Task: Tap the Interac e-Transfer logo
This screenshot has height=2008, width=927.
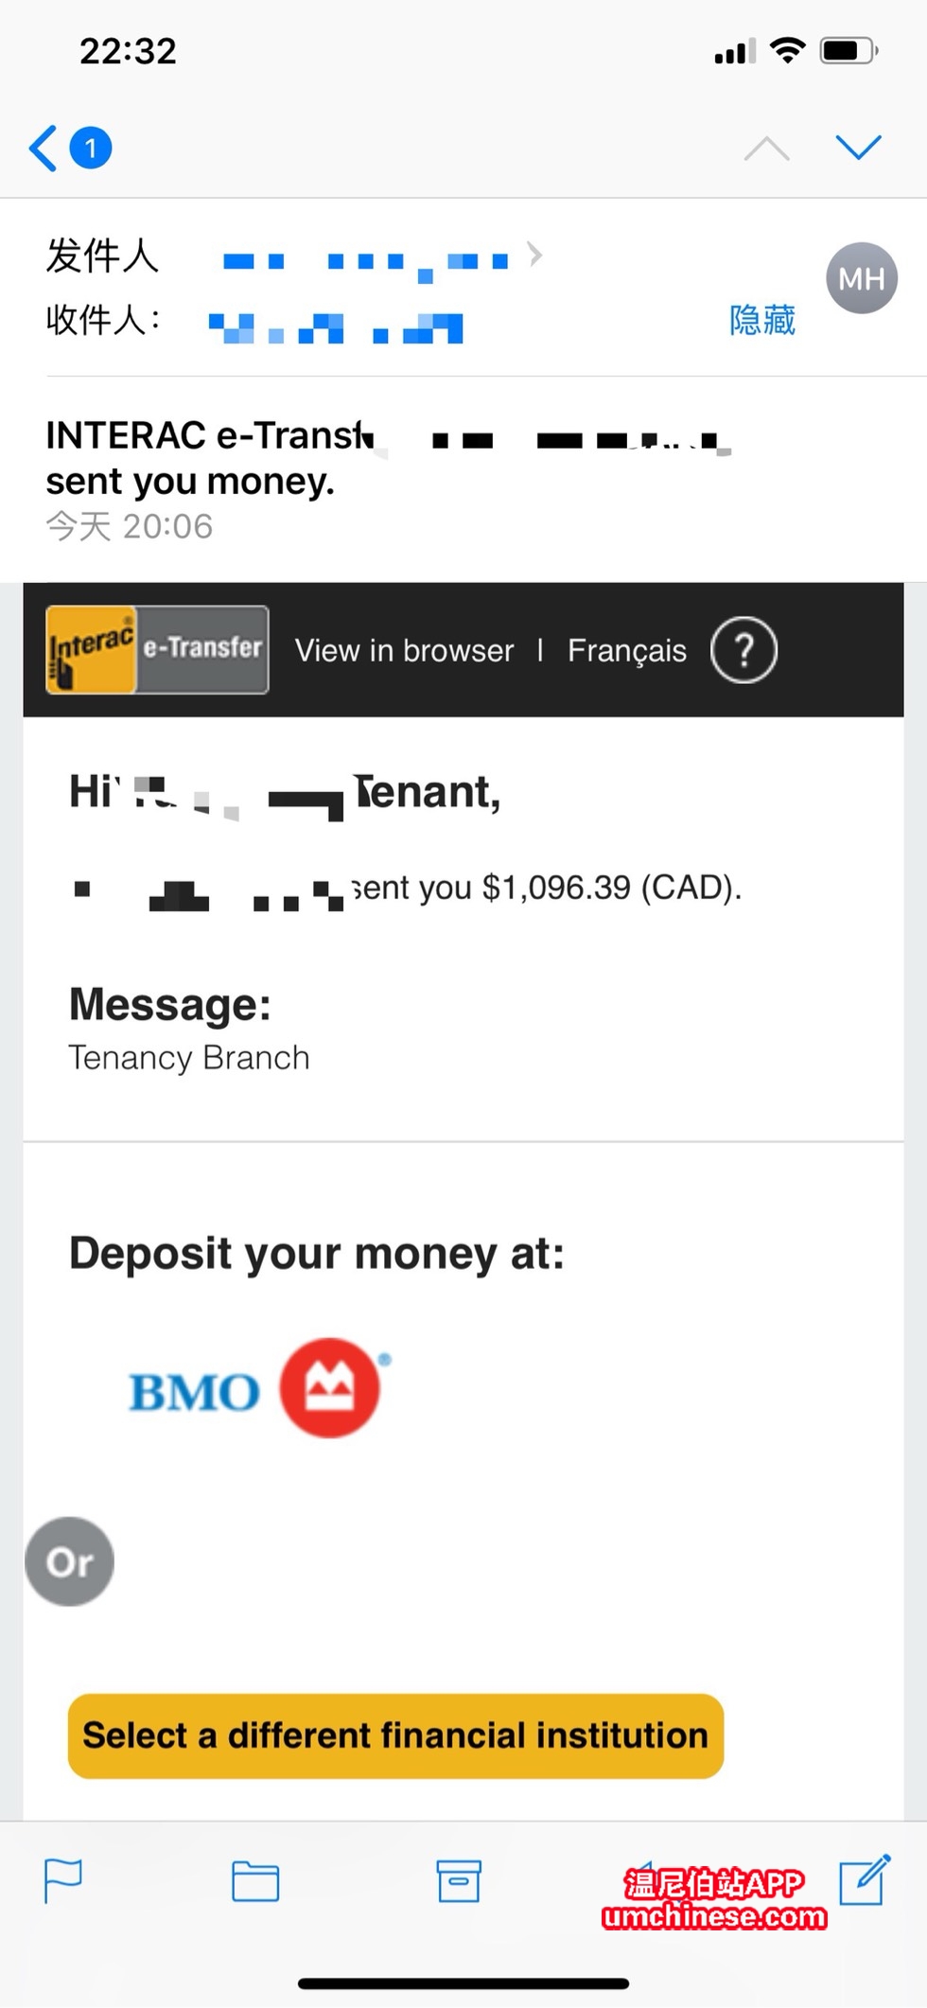Action: pos(157,650)
